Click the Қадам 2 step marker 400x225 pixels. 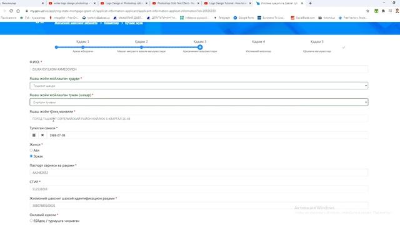pyautogui.click(x=141, y=47)
